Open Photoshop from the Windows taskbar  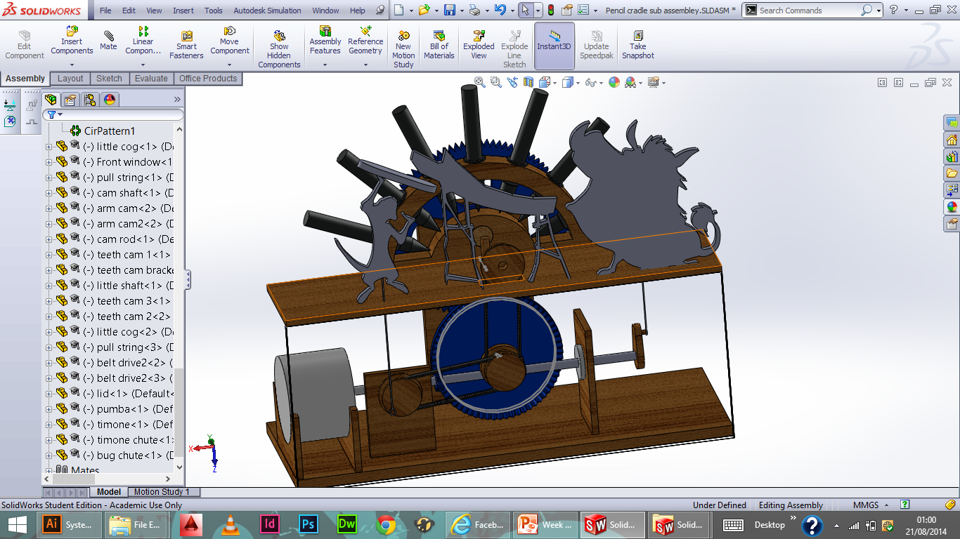tap(308, 524)
